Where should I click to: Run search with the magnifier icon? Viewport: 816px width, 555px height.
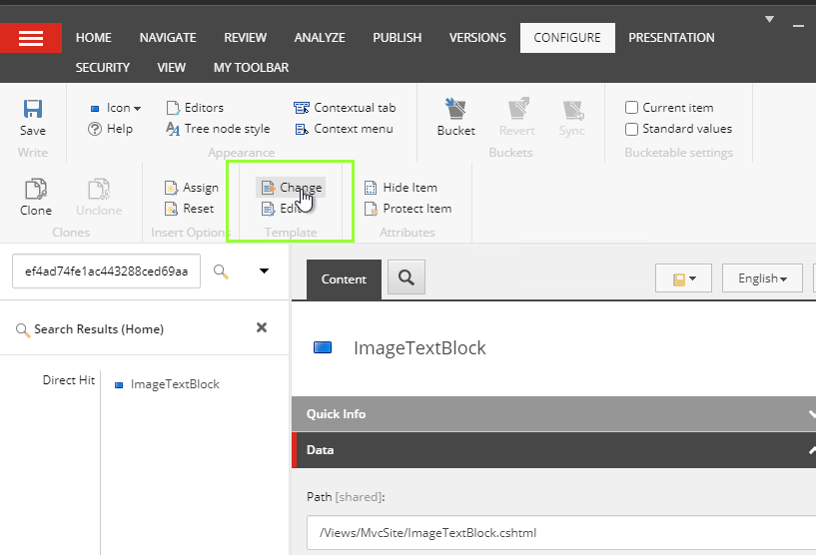[221, 271]
